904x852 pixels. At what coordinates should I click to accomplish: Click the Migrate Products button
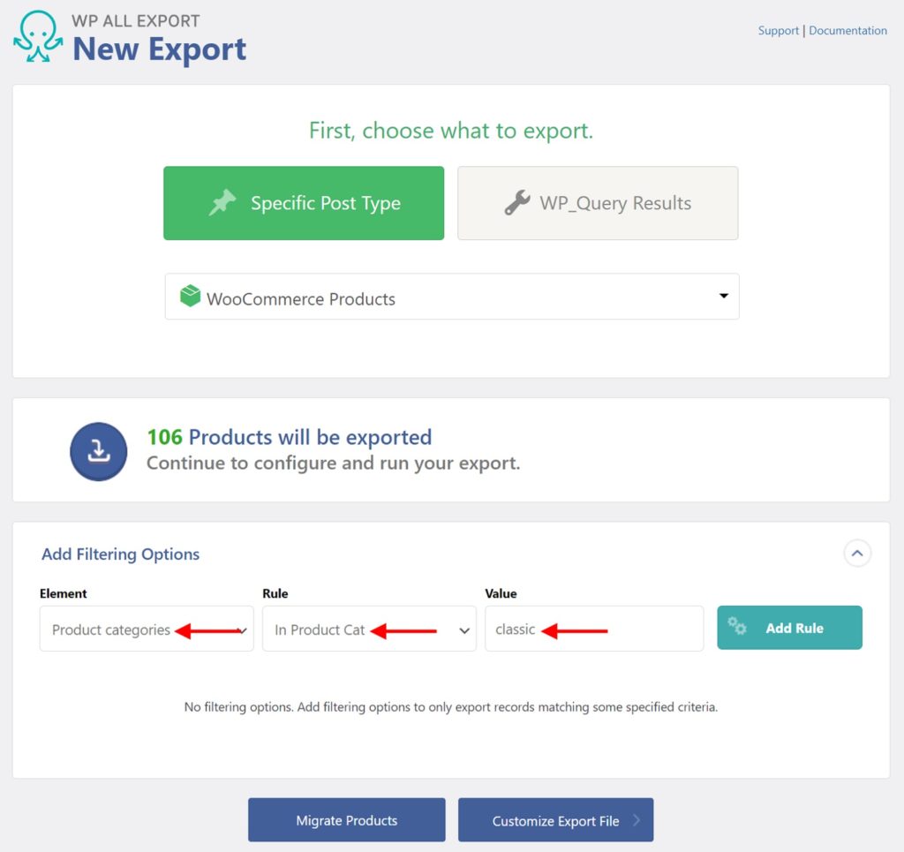click(346, 819)
